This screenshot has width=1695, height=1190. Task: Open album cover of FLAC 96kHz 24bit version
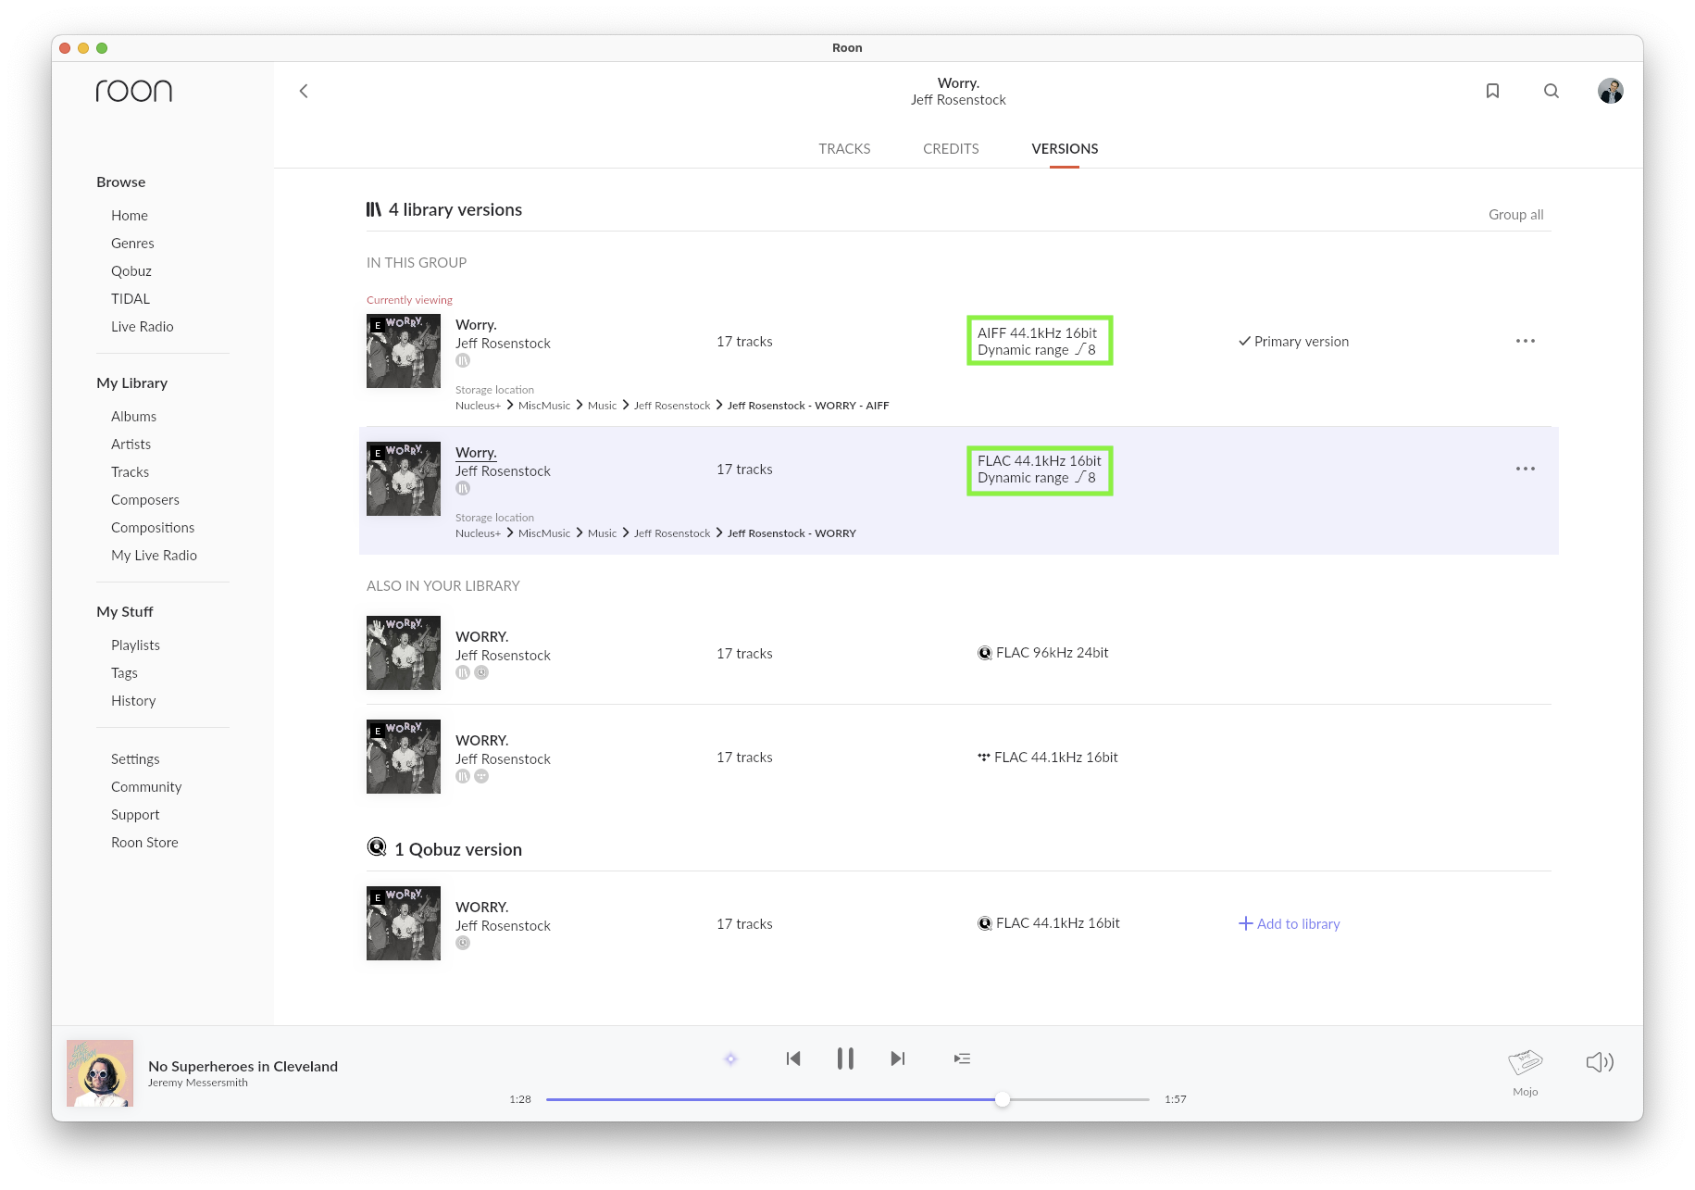point(404,653)
